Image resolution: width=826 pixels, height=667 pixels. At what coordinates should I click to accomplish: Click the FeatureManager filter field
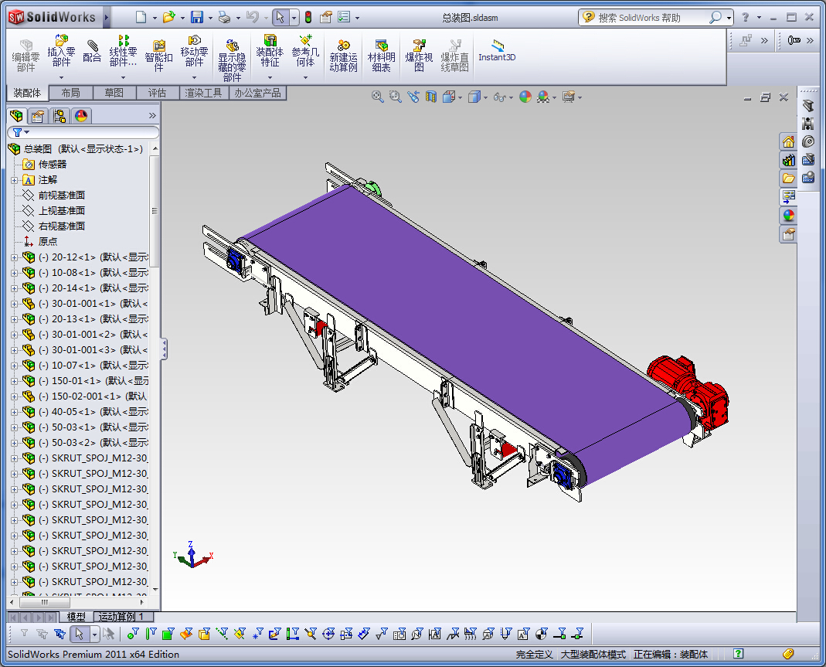coord(83,132)
